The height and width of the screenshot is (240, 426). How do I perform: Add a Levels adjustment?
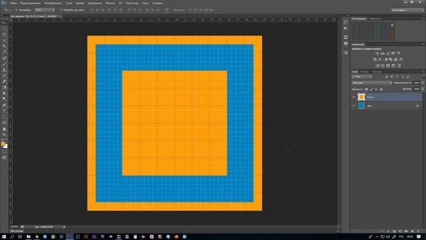click(383, 53)
